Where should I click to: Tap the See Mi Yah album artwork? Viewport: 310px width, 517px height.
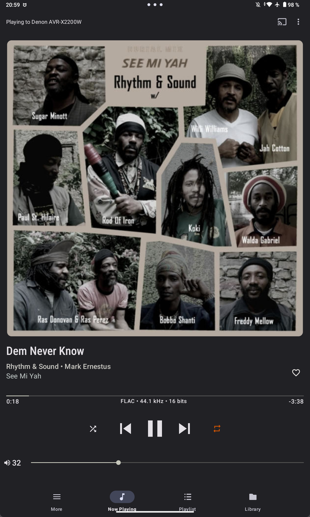pos(155,188)
